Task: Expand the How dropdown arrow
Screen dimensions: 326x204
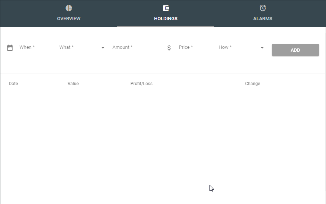Action: 262,48
